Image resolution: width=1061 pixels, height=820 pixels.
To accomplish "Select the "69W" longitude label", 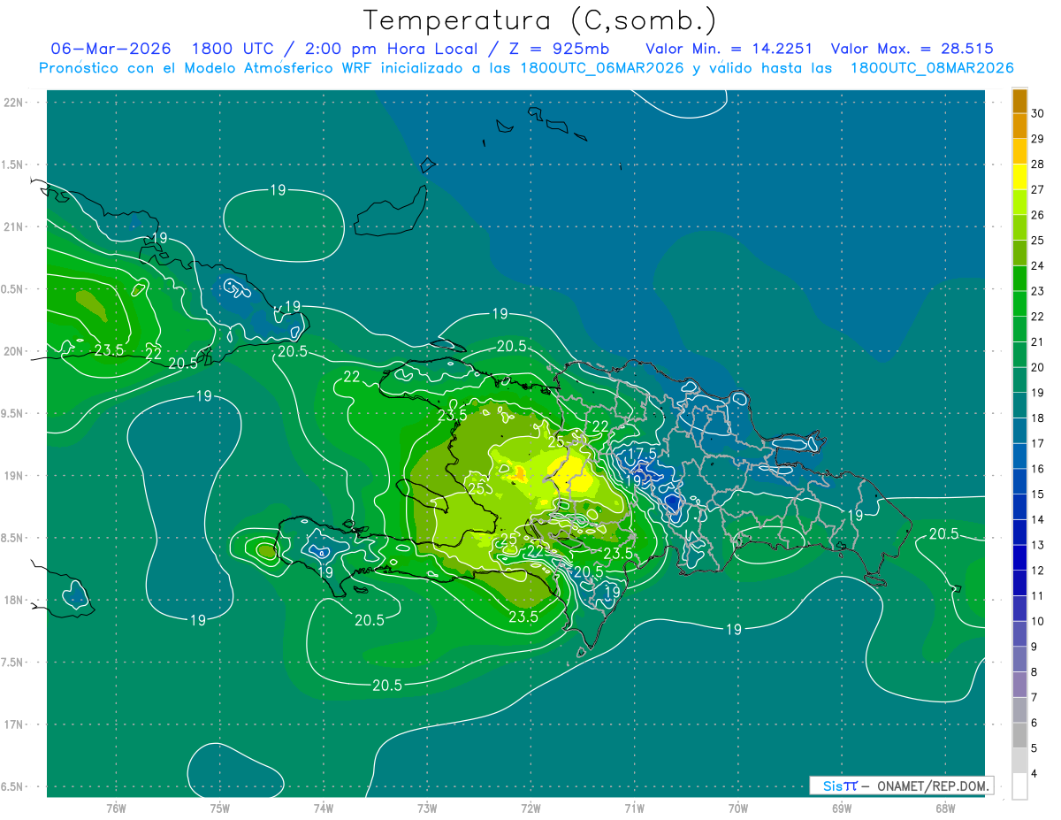I will [842, 809].
